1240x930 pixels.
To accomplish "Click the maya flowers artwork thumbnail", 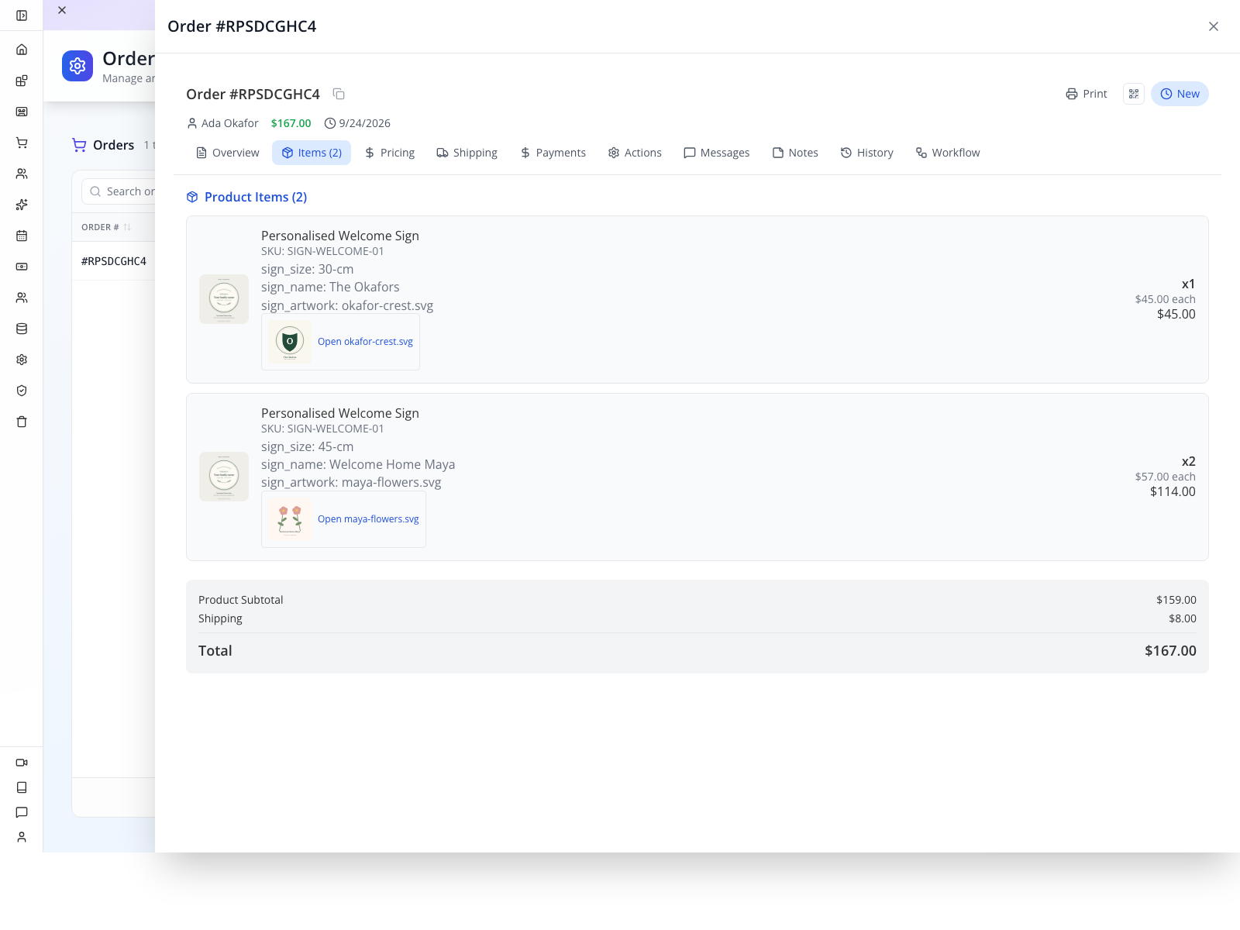I will pos(290,519).
